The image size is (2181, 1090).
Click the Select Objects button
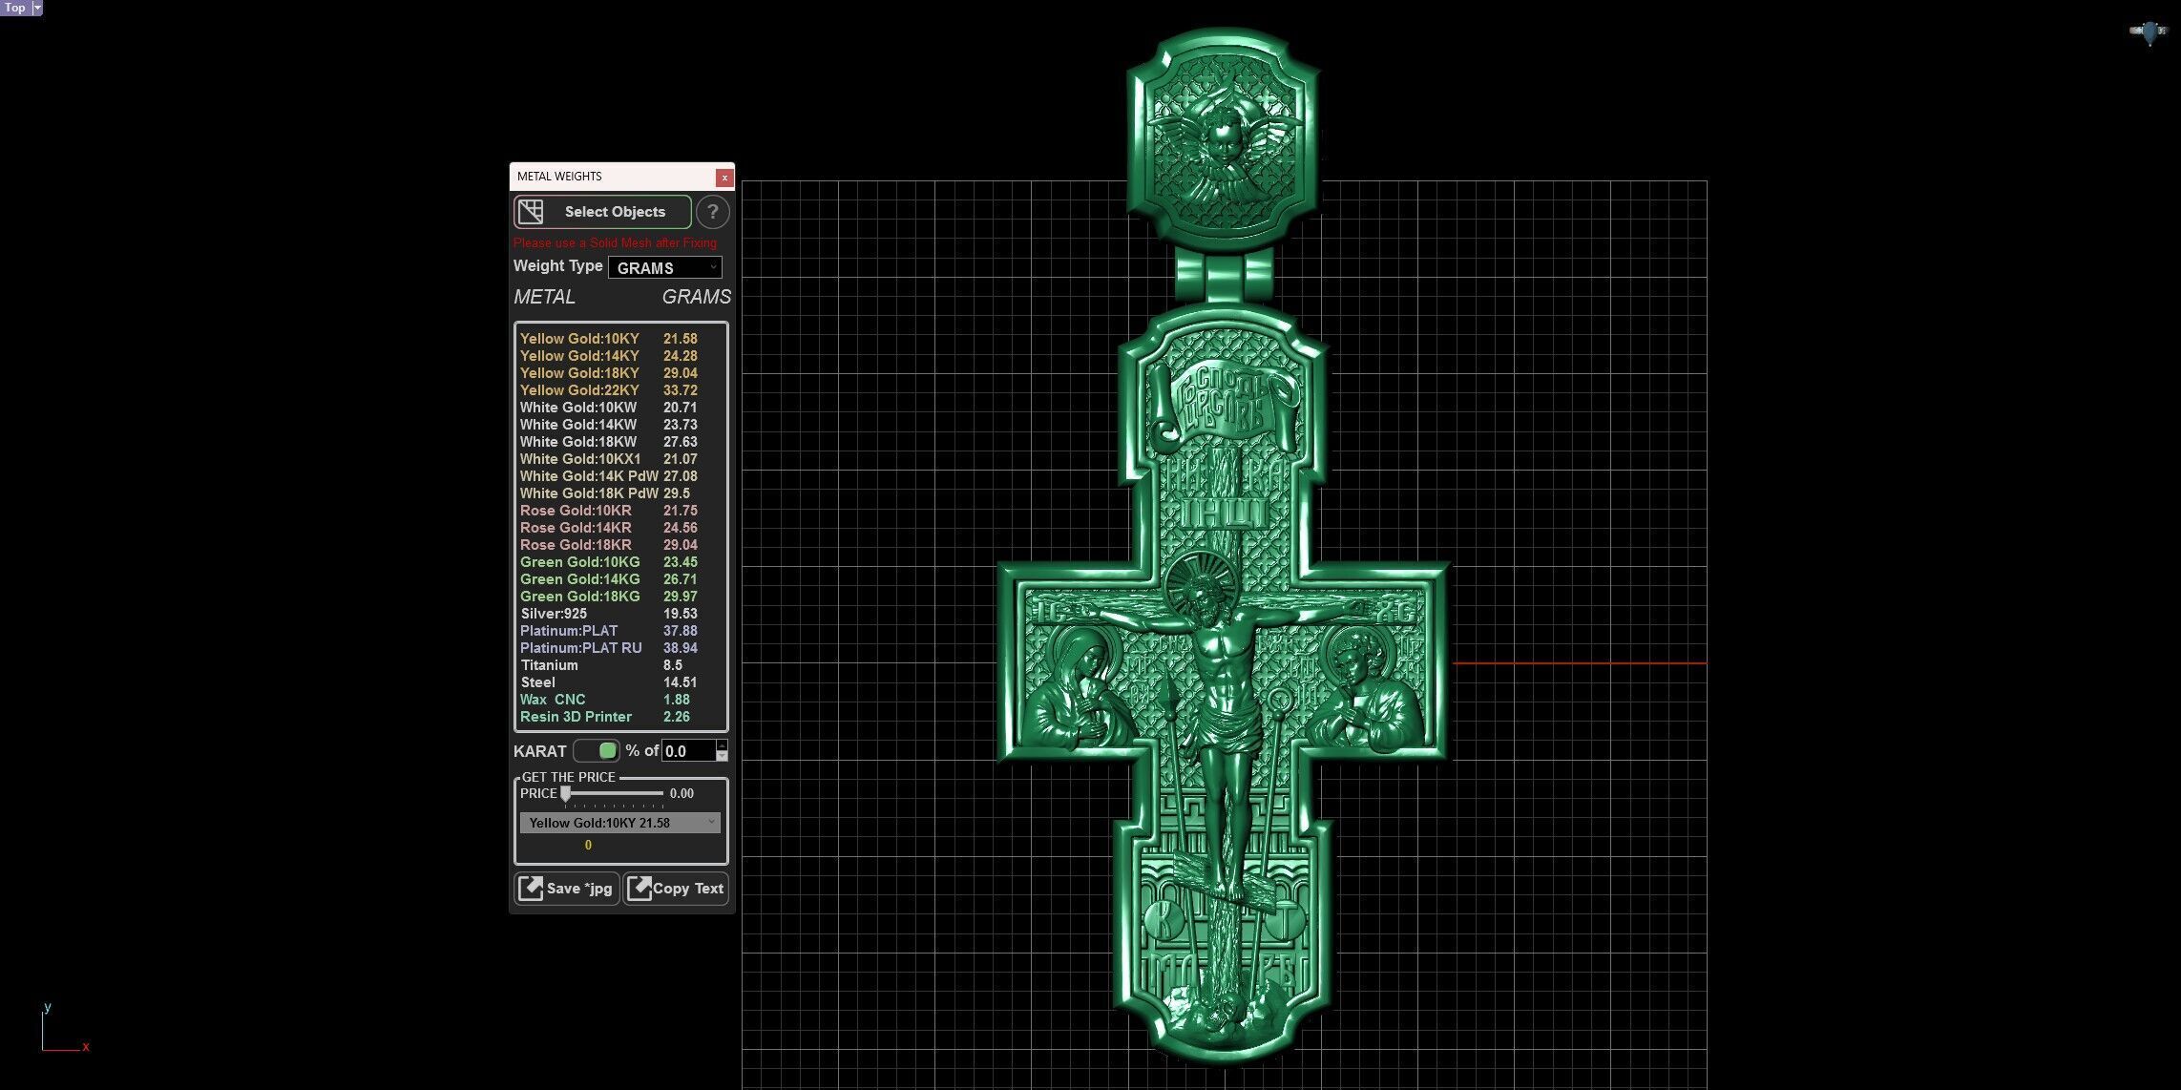(602, 212)
